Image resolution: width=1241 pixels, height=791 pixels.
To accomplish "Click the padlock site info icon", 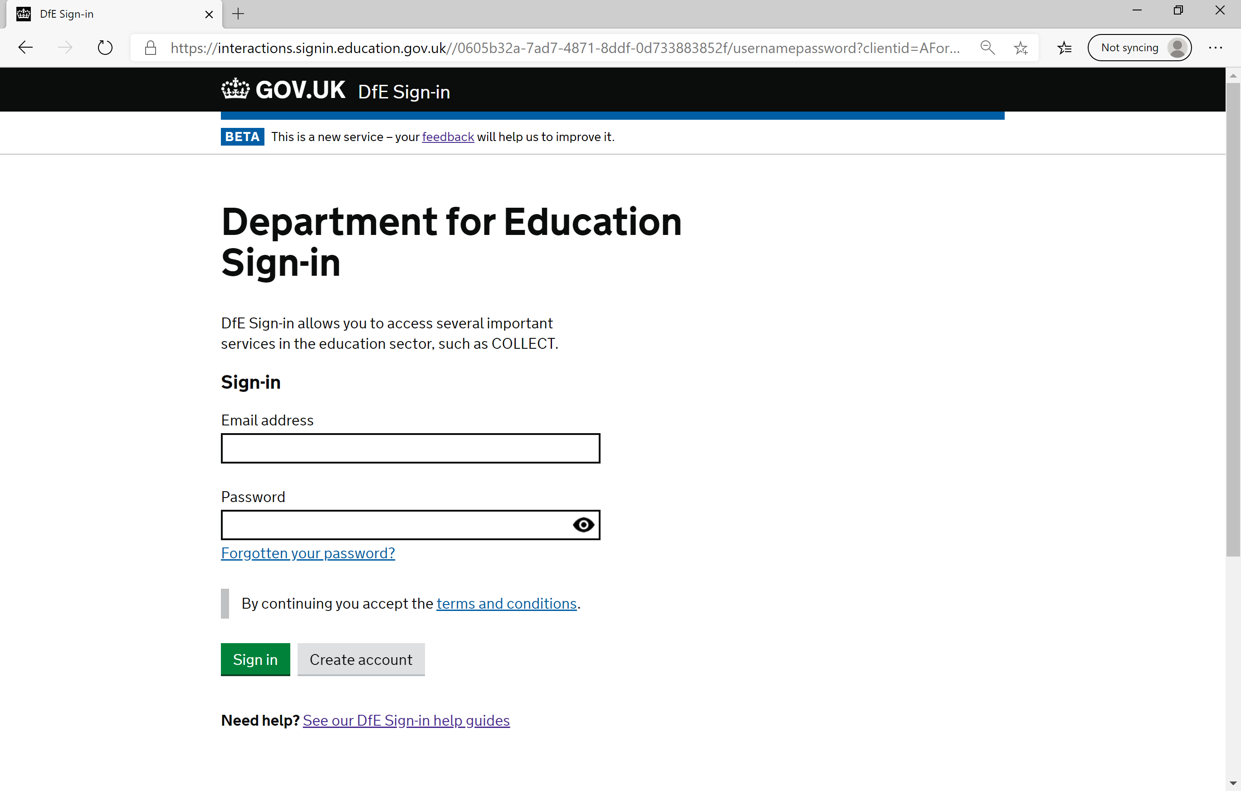I will [151, 48].
